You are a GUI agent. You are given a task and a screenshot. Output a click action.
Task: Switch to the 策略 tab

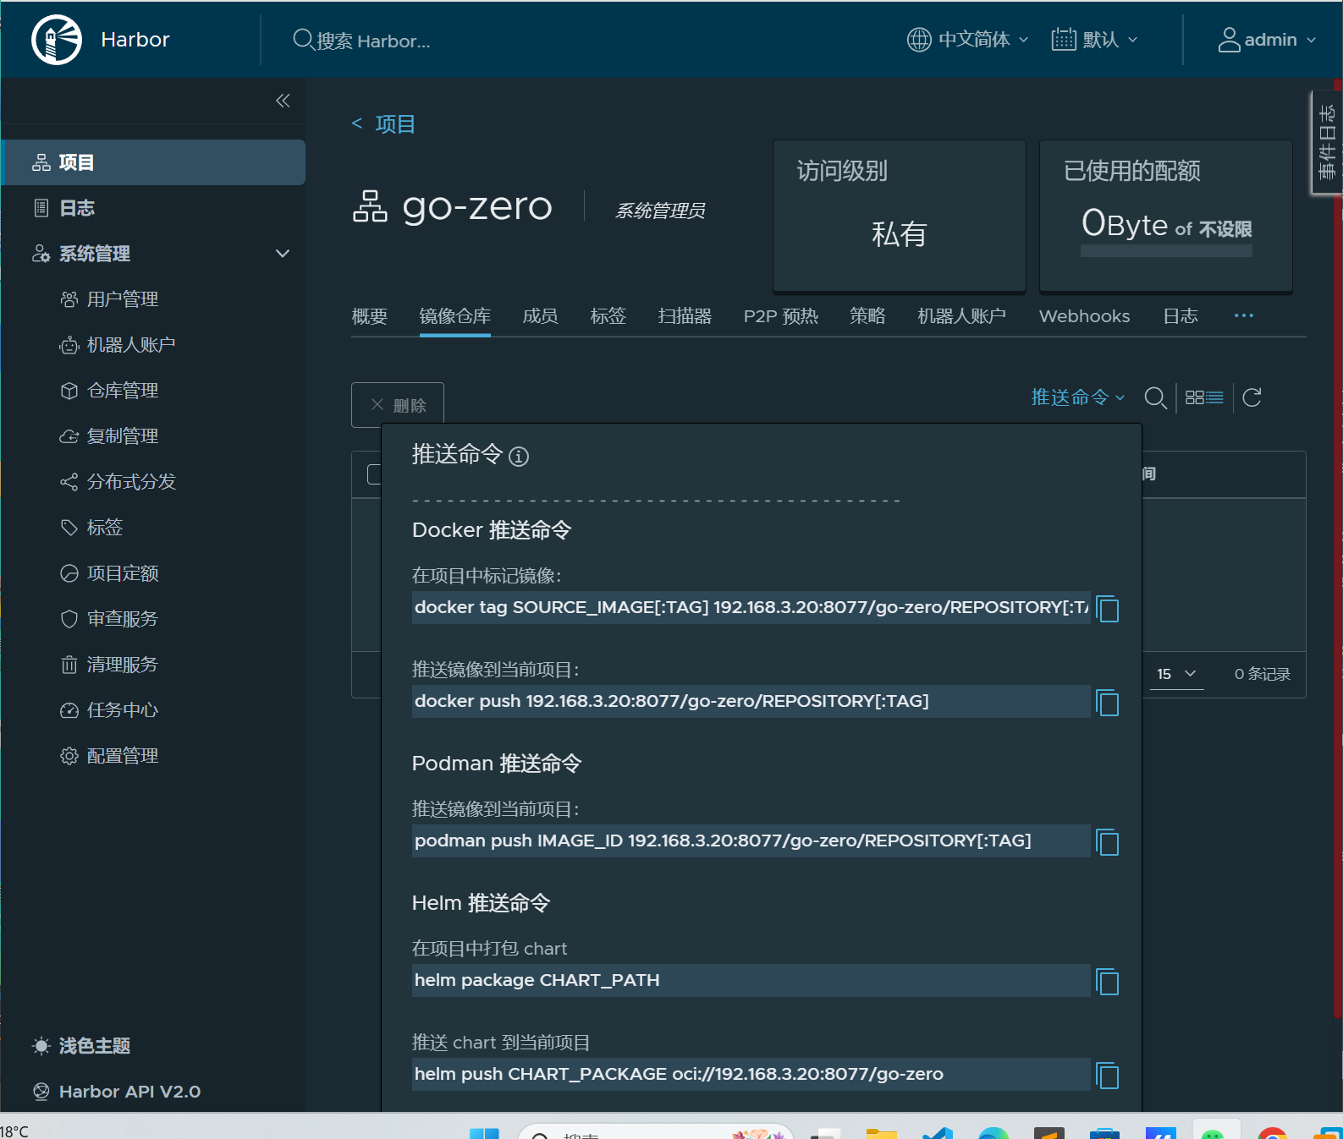(x=867, y=316)
